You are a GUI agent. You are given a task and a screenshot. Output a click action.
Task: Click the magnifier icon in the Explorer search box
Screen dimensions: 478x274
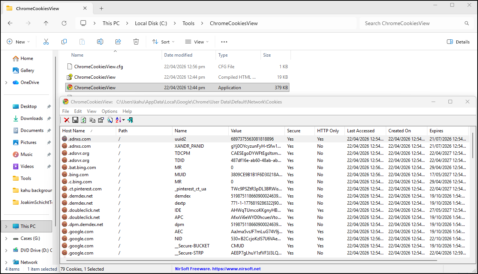[x=467, y=23]
